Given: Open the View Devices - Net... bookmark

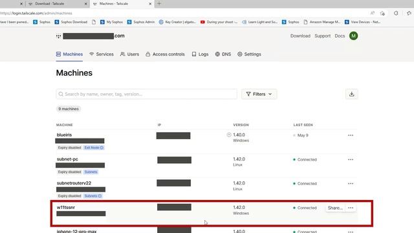Looking at the screenshot, I should tap(363, 22).
